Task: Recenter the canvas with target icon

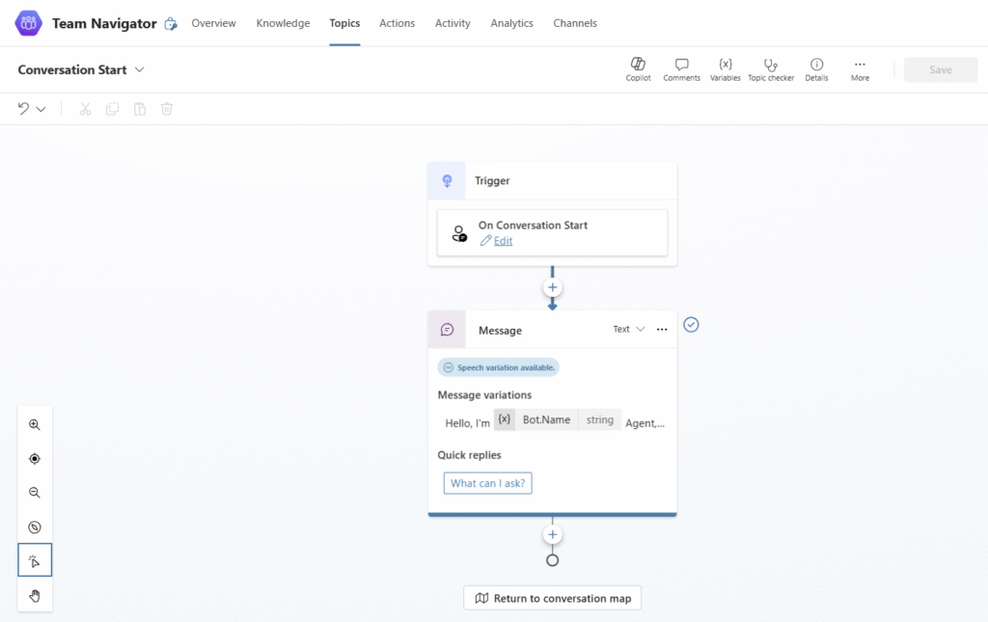Action: [x=35, y=459]
